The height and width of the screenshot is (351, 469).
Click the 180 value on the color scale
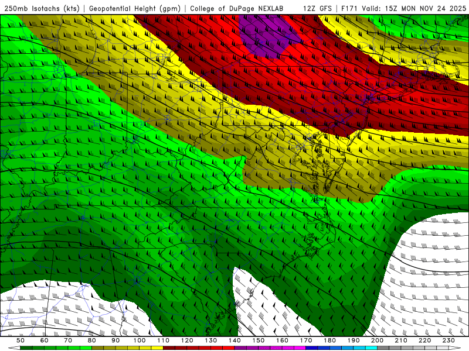329,340
